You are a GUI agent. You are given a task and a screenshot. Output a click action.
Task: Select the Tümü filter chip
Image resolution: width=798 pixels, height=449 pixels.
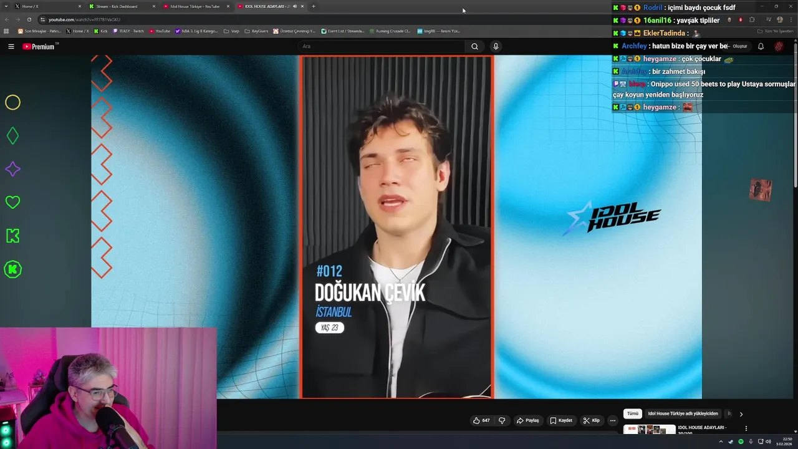click(633, 413)
